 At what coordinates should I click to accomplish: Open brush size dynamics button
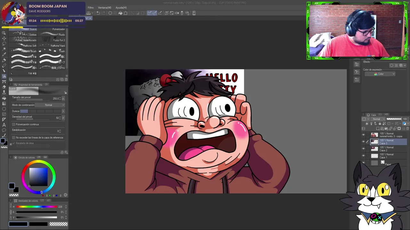pos(63,99)
